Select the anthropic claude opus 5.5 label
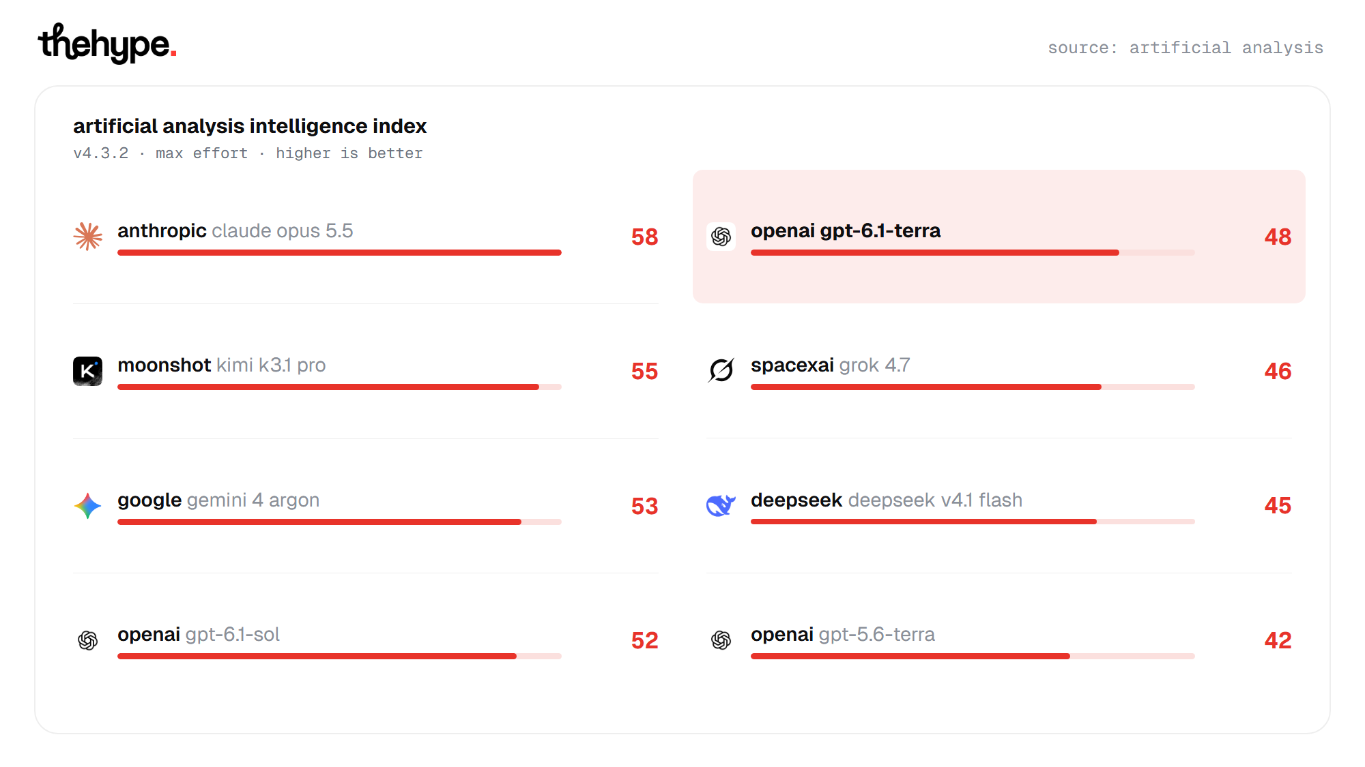 click(x=235, y=231)
